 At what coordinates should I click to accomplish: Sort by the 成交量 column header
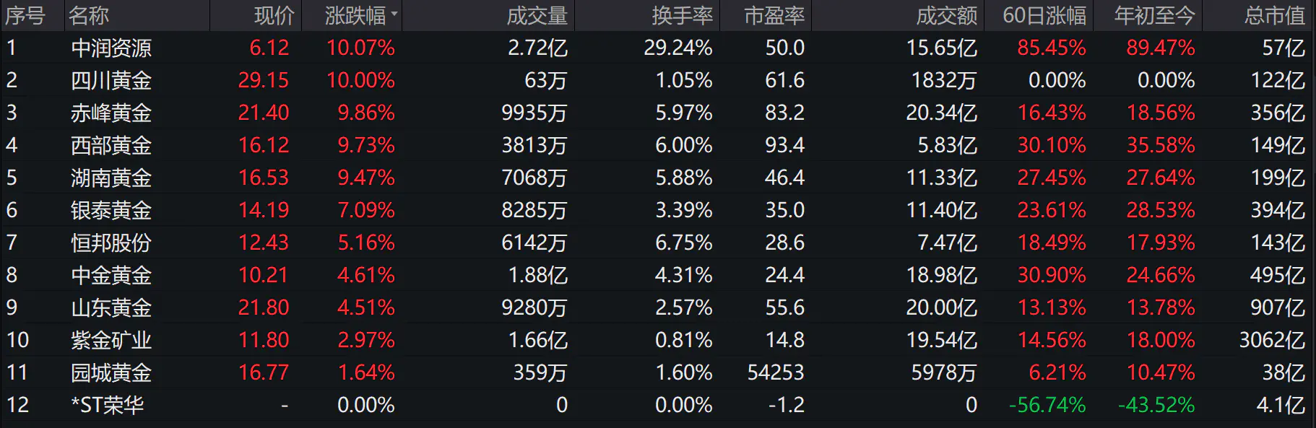[537, 15]
